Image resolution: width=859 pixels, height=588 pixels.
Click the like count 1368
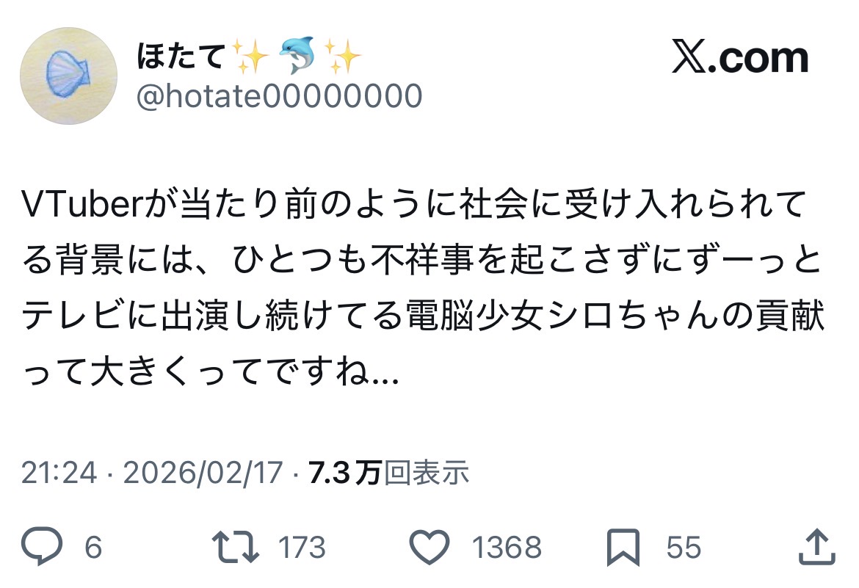click(507, 548)
